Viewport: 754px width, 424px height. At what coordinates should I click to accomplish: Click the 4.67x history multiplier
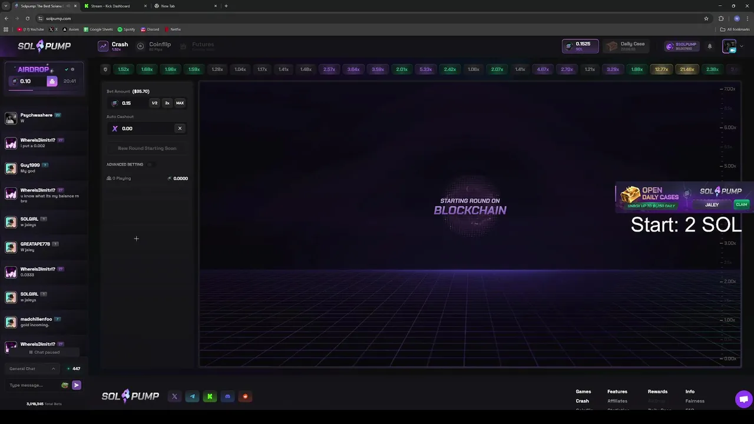(543, 69)
